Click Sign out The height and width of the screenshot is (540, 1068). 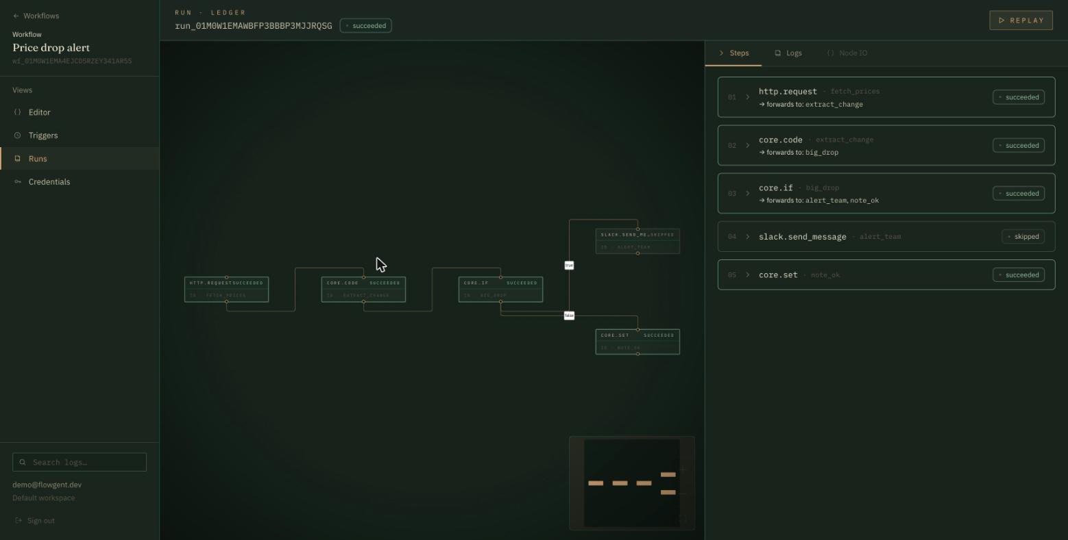34,521
